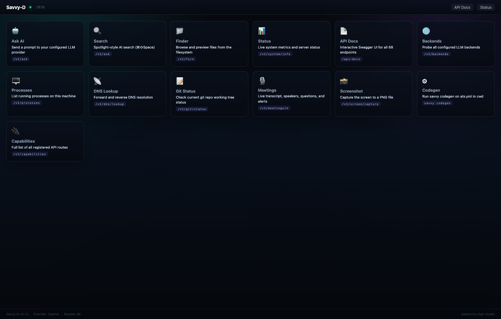Viewport: 501px width, 319px height.
Task: Click the Search magnifying glass icon
Action: 97,31
